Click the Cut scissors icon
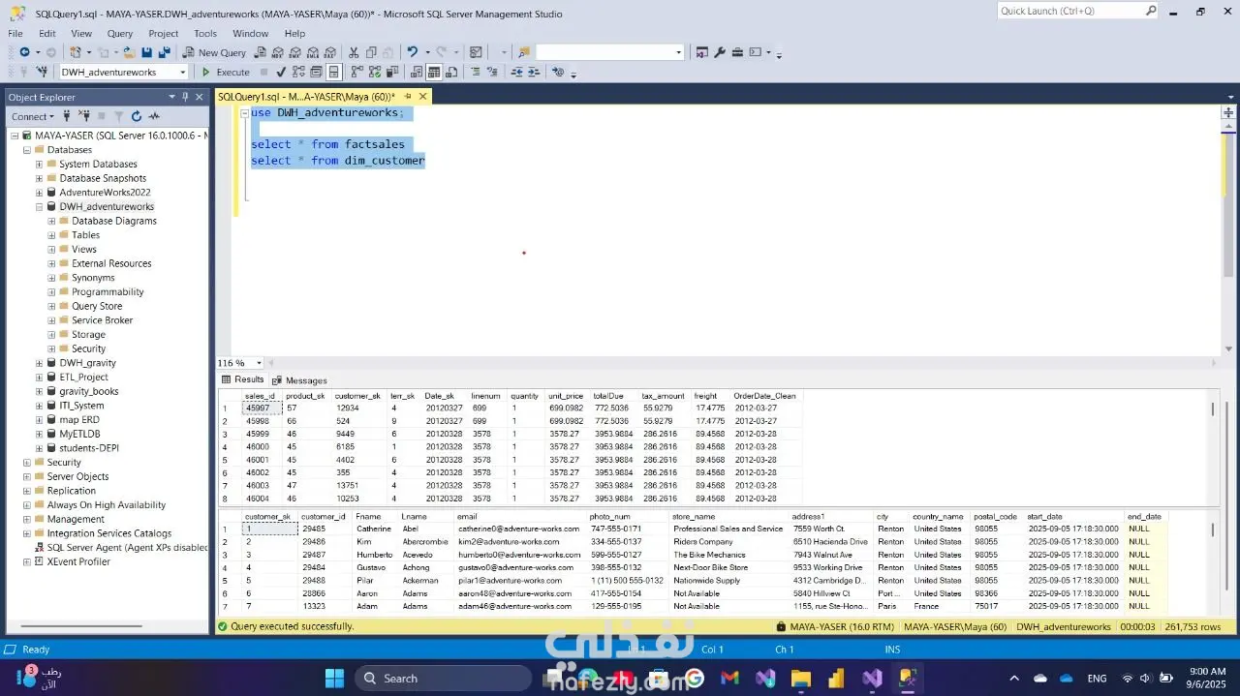 (354, 52)
